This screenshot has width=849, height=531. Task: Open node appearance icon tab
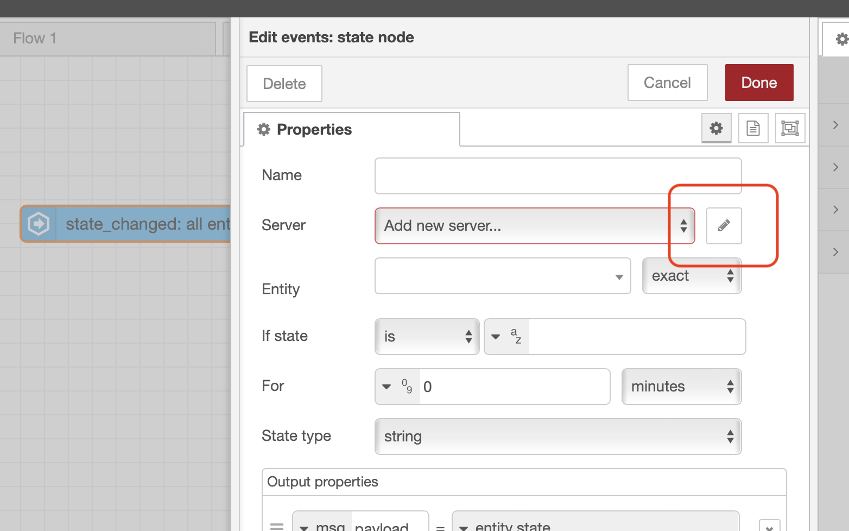[790, 128]
